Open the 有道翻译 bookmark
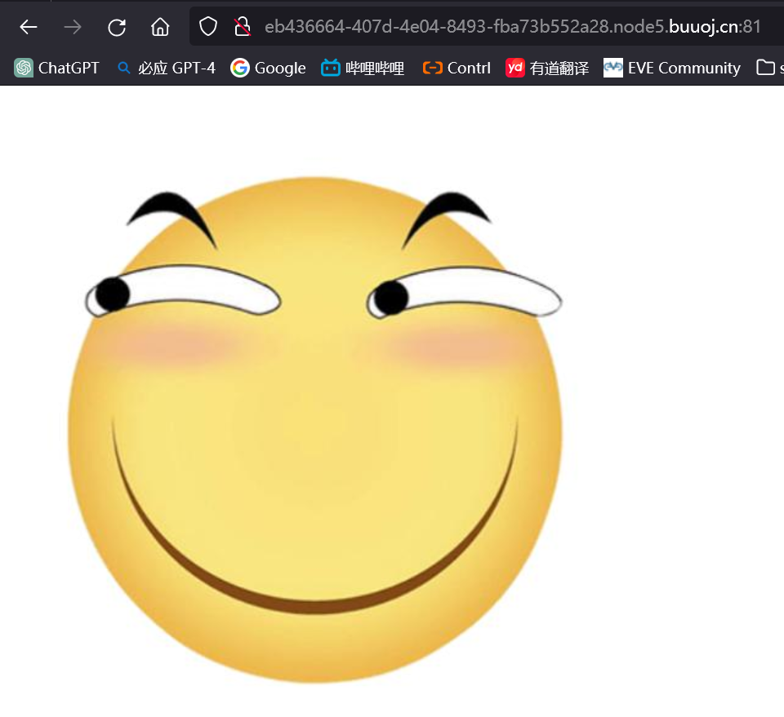The width and height of the screenshot is (784, 717). point(547,68)
